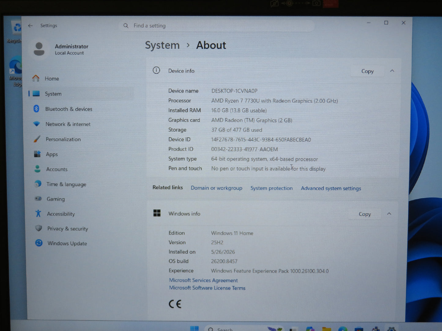442x331 pixels.
Task: Copy the Device info details
Action: [367, 71]
